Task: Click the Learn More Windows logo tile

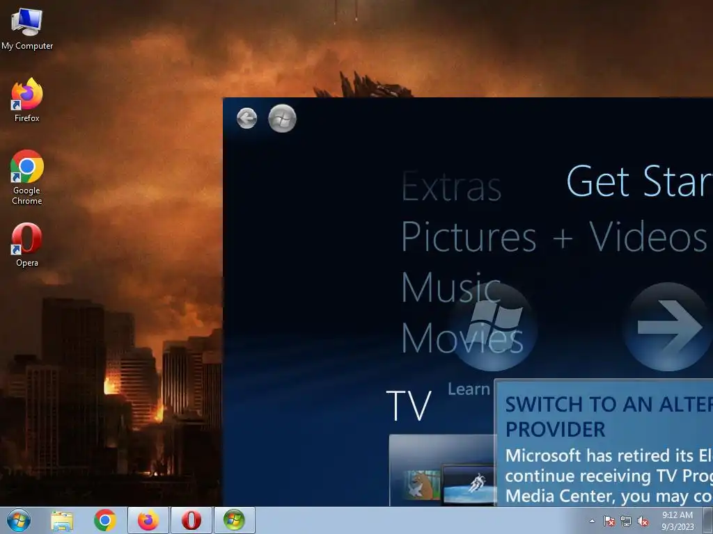Action: point(493,326)
